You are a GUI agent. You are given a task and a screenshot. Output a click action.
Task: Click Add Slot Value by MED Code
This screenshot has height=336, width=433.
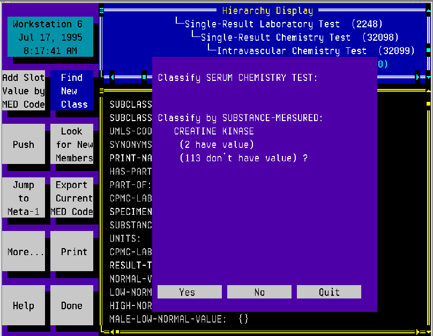[x=24, y=91]
